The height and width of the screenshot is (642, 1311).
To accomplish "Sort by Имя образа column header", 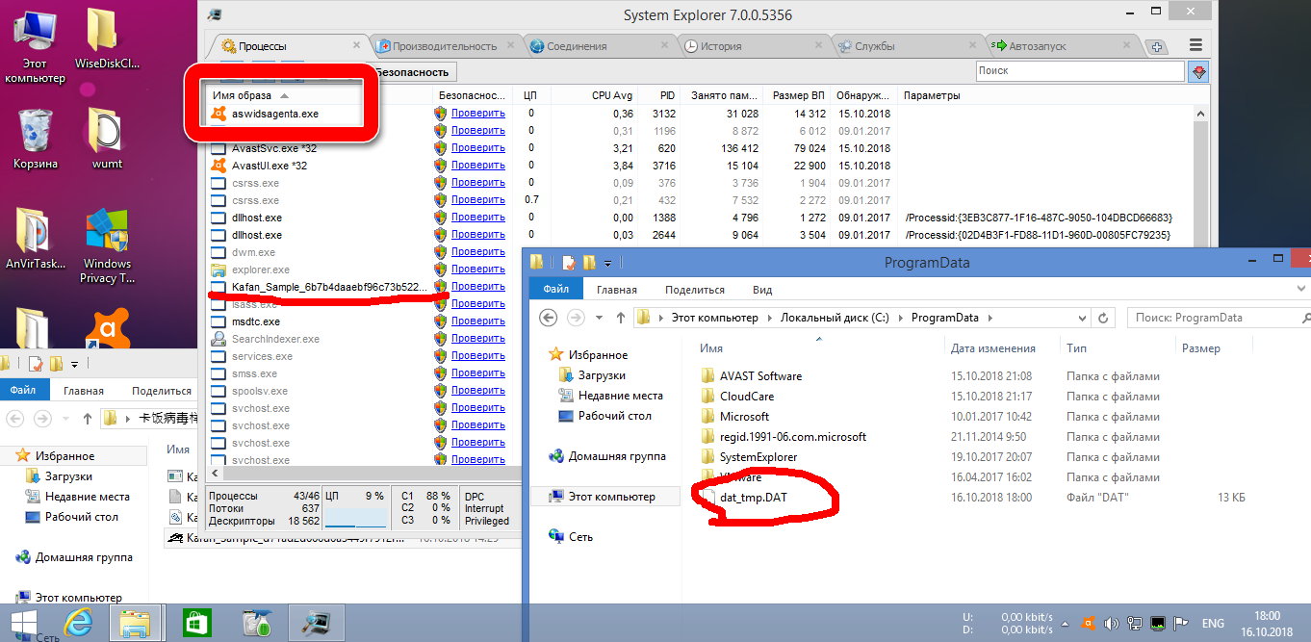I will pos(242,95).
